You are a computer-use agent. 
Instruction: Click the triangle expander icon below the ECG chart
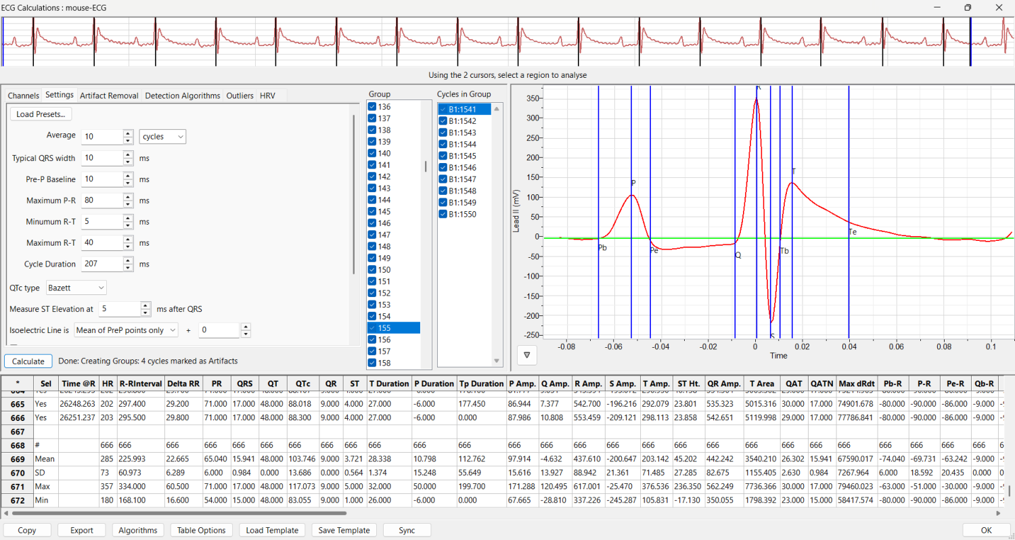point(526,355)
